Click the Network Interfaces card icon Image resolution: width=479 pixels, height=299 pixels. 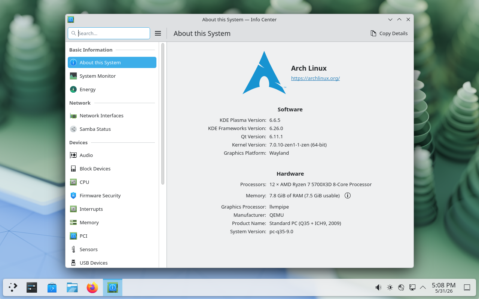click(x=73, y=115)
